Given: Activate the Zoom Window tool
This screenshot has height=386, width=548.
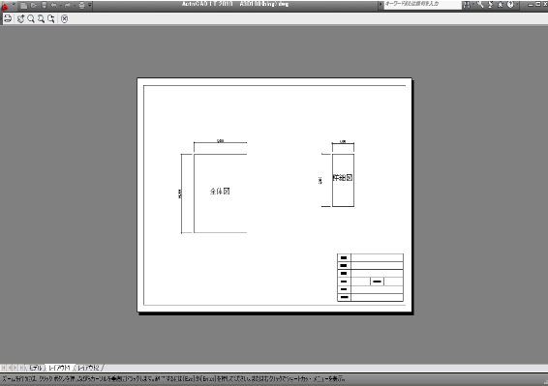Looking at the screenshot, I should coord(42,18).
